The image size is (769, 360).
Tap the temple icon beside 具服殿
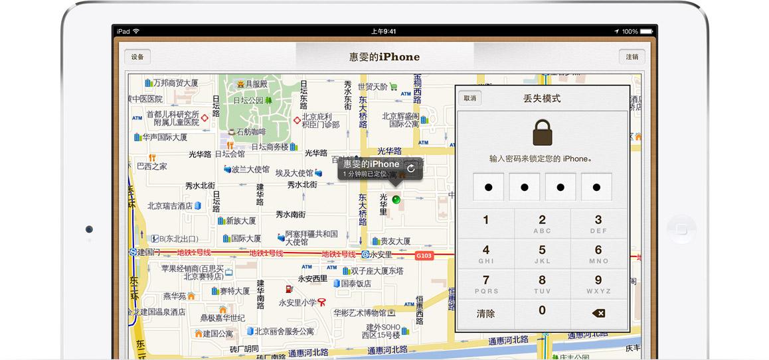point(240,84)
